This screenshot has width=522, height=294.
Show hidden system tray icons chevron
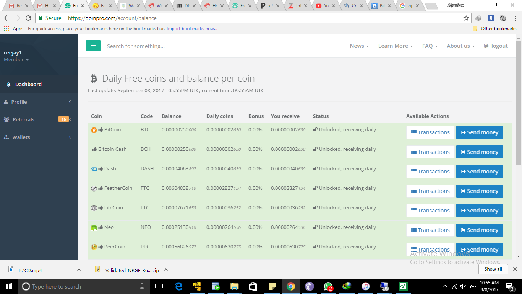[x=445, y=286]
